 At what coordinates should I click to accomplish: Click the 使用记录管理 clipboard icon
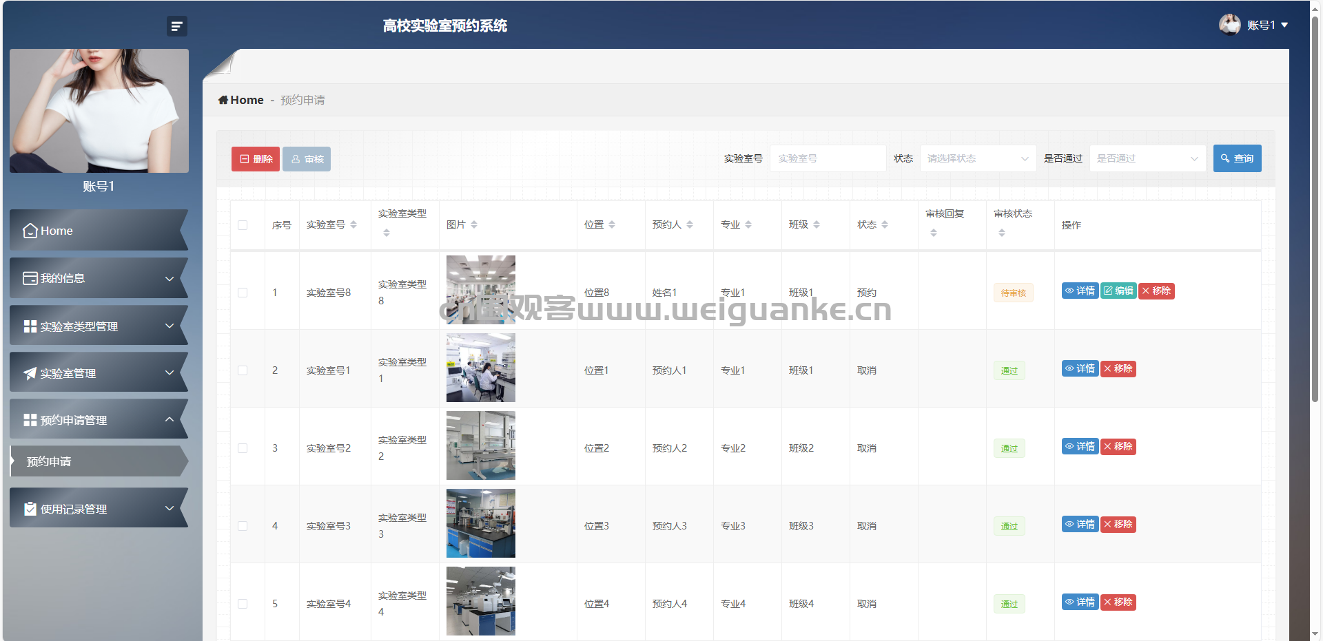tap(30, 509)
